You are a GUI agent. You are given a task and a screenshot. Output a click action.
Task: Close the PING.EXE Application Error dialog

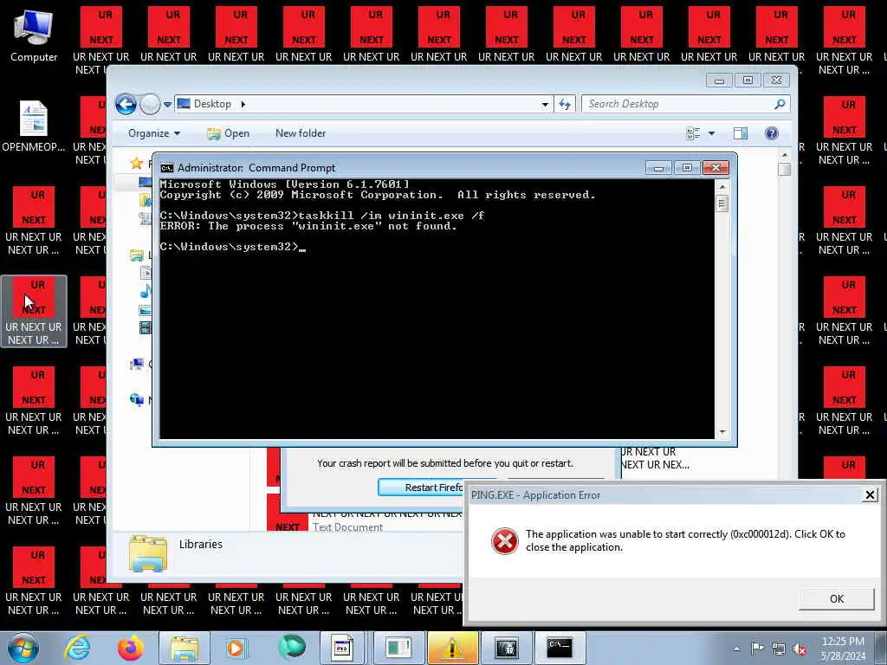tap(870, 495)
